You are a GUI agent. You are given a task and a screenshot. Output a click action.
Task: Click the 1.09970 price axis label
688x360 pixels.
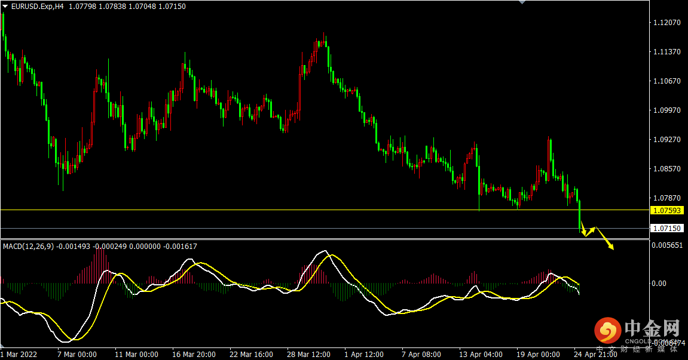click(x=667, y=110)
